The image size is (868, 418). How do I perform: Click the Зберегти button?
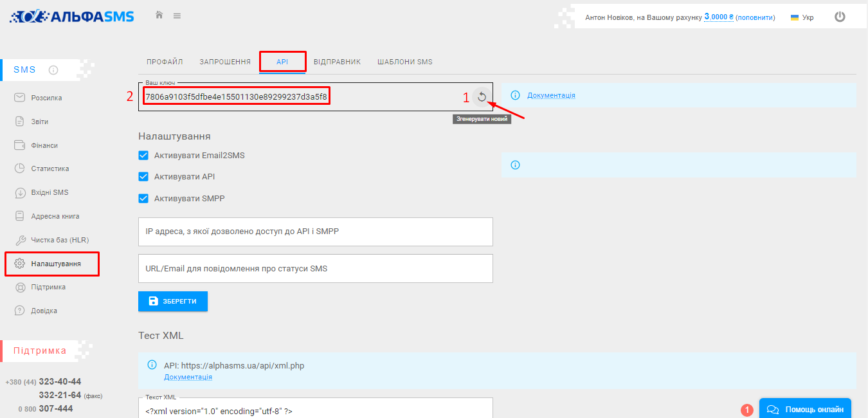tap(173, 301)
